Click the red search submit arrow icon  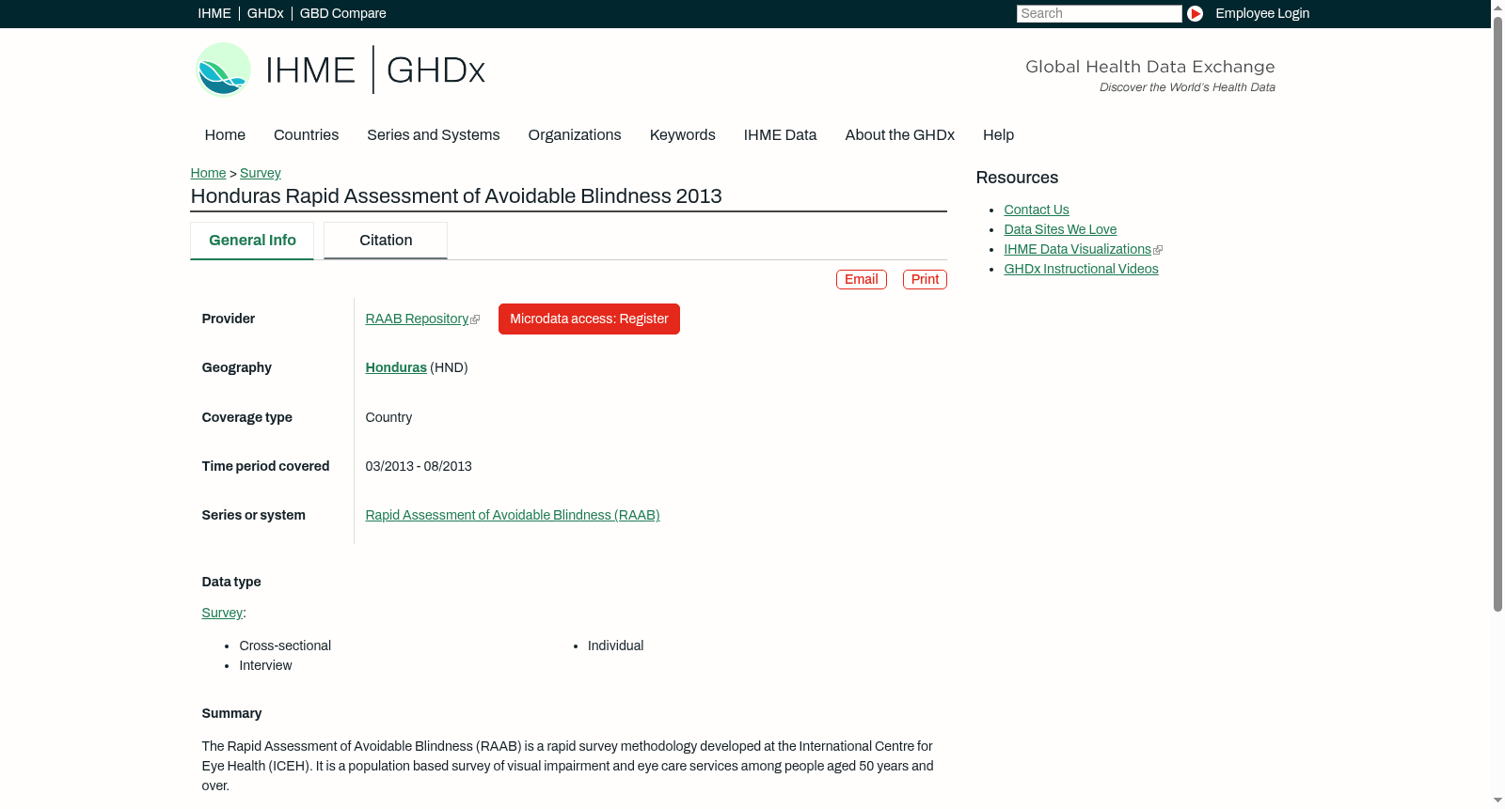1195,13
